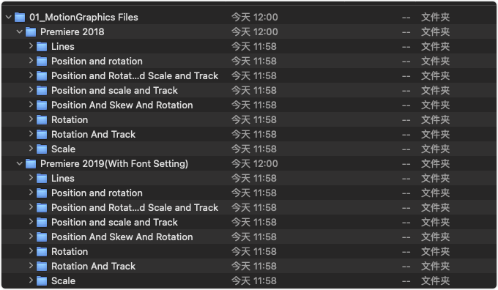Collapse the 01_MotionGraphics Files folder chevron

(9, 17)
